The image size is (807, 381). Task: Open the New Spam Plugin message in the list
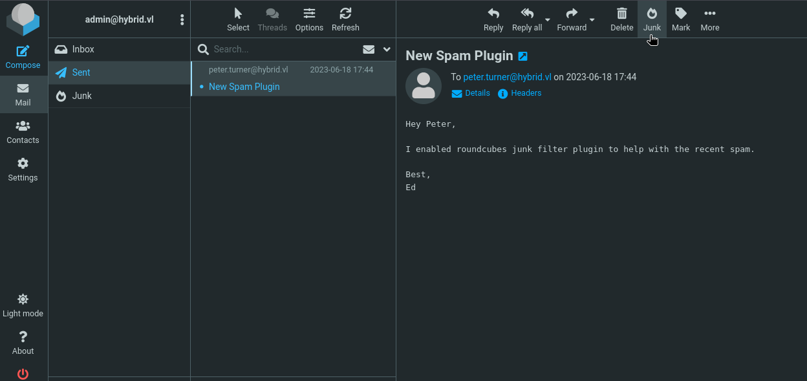(294, 79)
